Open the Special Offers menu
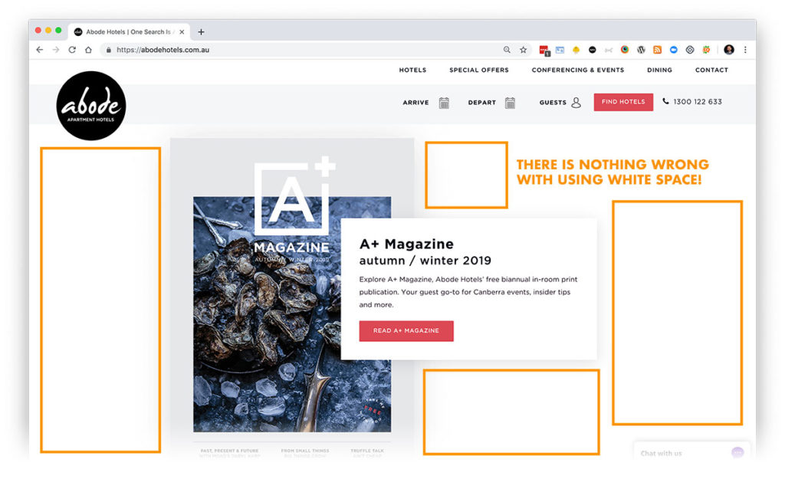The height and width of the screenshot is (502, 785). pyautogui.click(x=478, y=70)
